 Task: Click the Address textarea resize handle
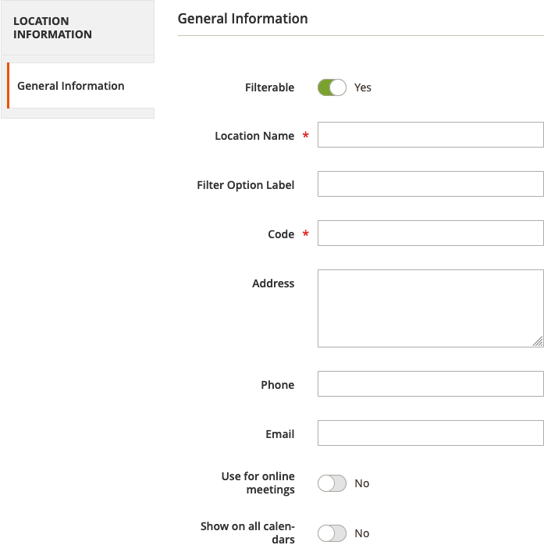click(538, 341)
